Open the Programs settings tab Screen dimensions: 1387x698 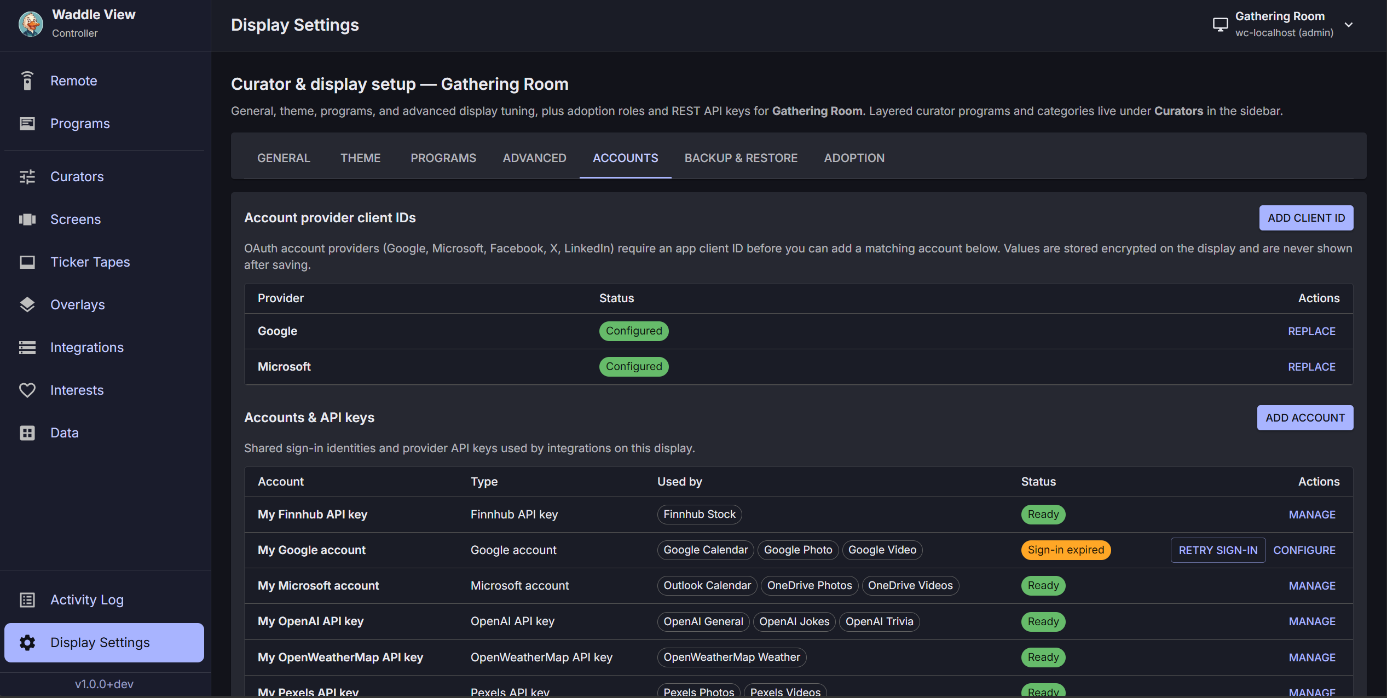443,158
